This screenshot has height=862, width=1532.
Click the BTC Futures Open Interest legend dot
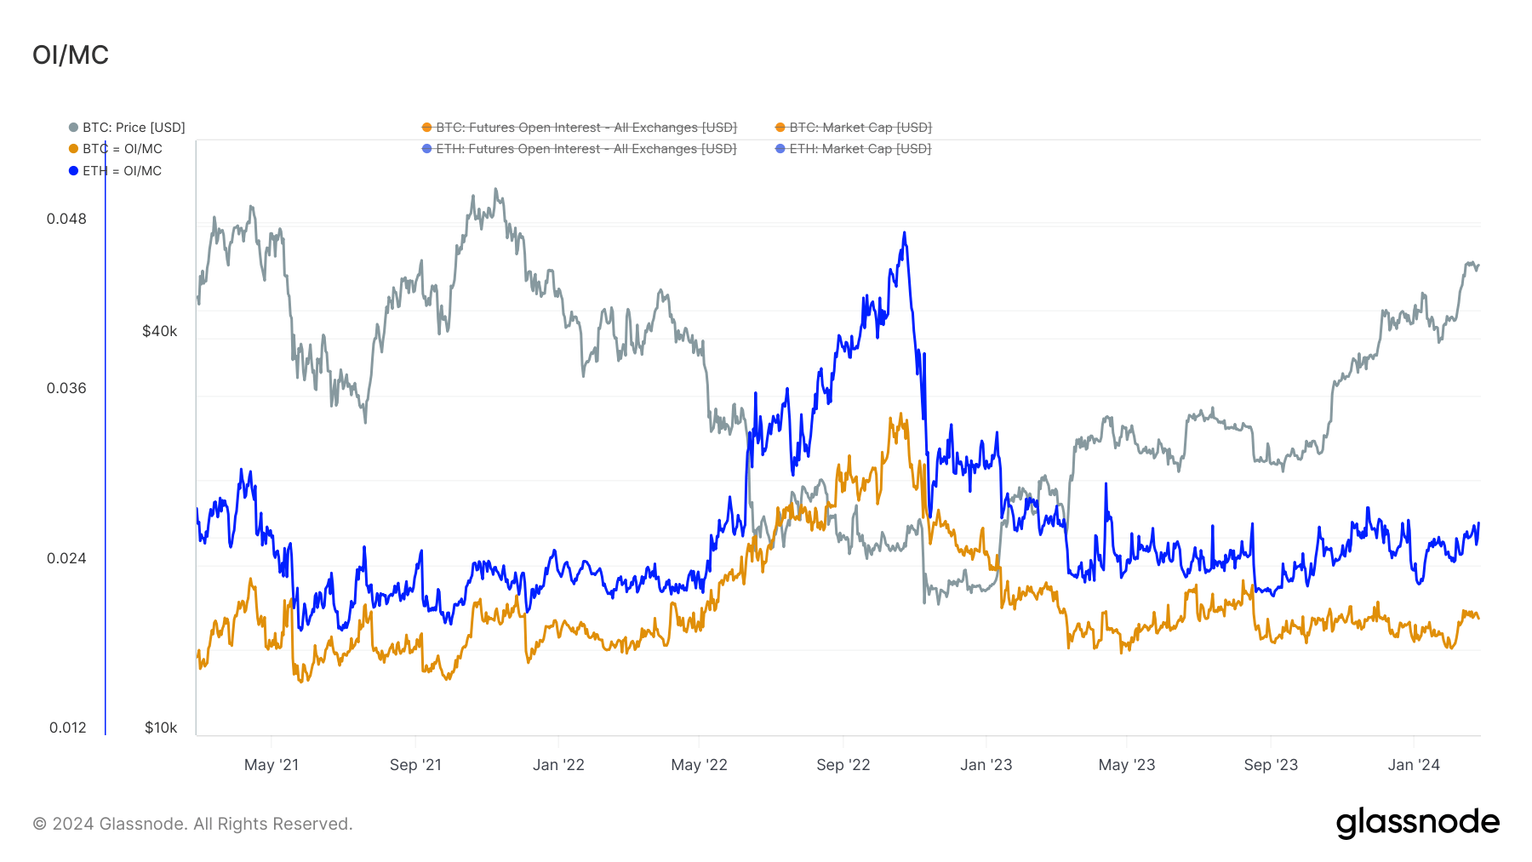click(426, 128)
